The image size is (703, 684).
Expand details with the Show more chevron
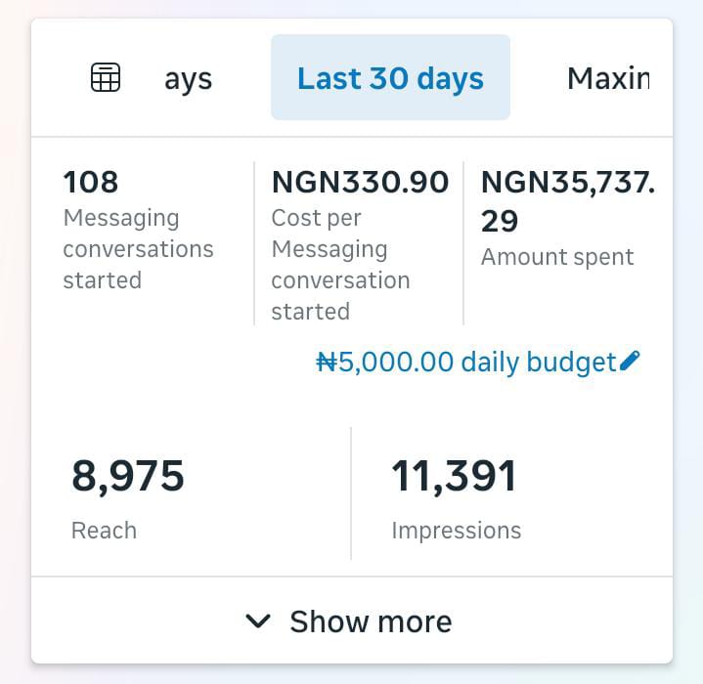coord(258,621)
